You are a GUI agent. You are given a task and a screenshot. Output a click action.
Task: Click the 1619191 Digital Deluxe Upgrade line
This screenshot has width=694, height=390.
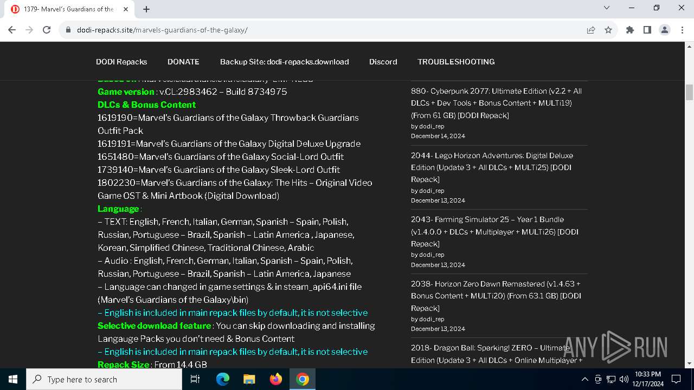pos(229,144)
